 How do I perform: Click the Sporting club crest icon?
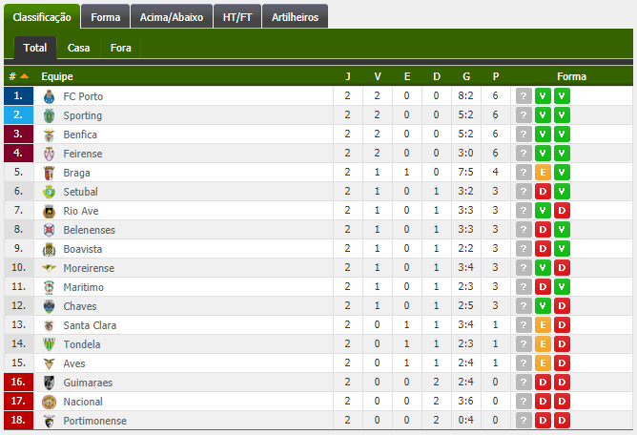tap(49, 115)
